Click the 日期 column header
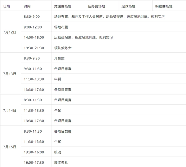The height and width of the screenshot is (167, 186). coord(11,6)
